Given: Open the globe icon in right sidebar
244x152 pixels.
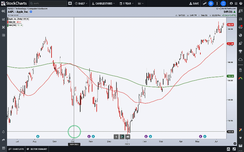Looking at the screenshot, I should [x=240, y=35].
